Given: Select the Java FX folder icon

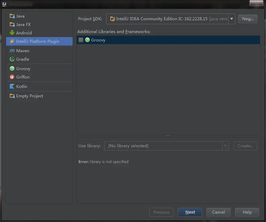Looking at the screenshot, I should 12,25.
